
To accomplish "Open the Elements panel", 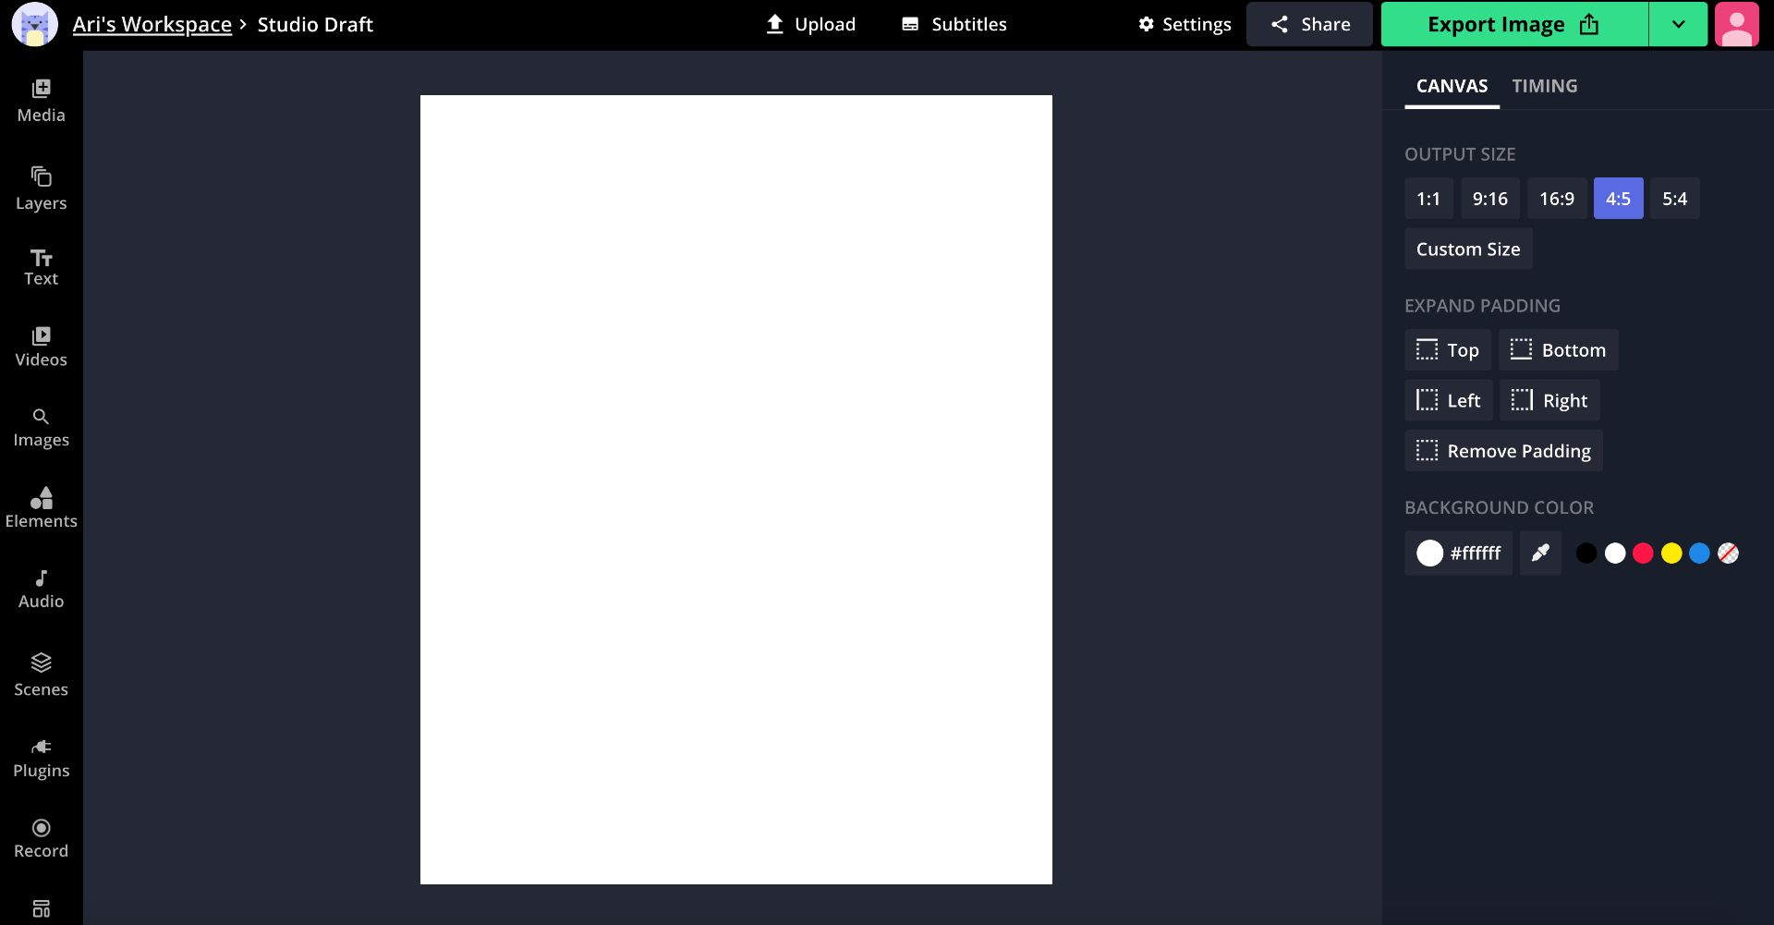I will pyautogui.click(x=41, y=508).
